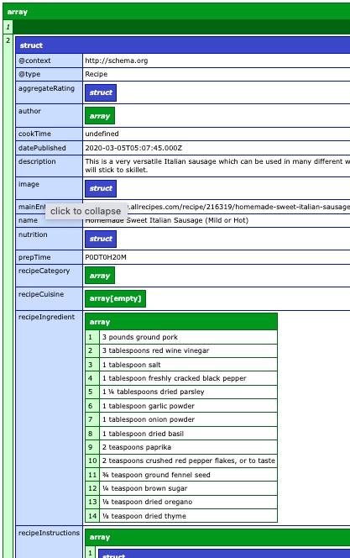Expand the nutrition struct
The width and height of the screenshot is (350, 558).
[101, 239]
